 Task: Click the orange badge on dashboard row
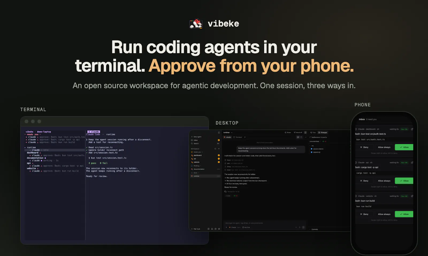[x=219, y=155]
